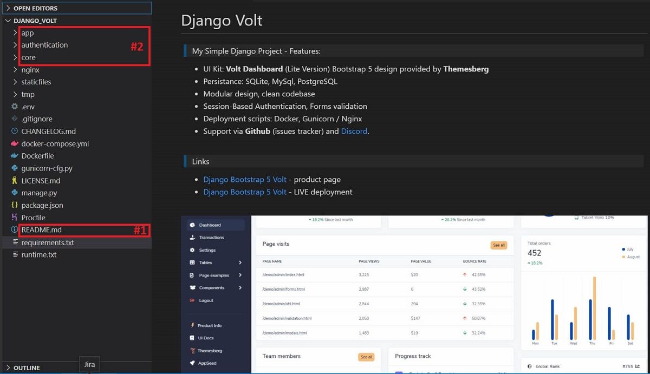Select the pink Docker icon for docker-compose.yml

pos(15,143)
